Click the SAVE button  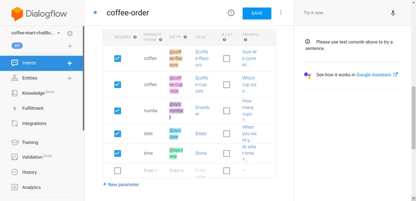[x=257, y=13]
